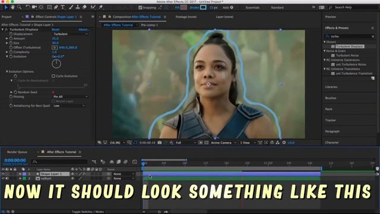
Task: Select the Rectangle shape tool
Action: (49, 7)
